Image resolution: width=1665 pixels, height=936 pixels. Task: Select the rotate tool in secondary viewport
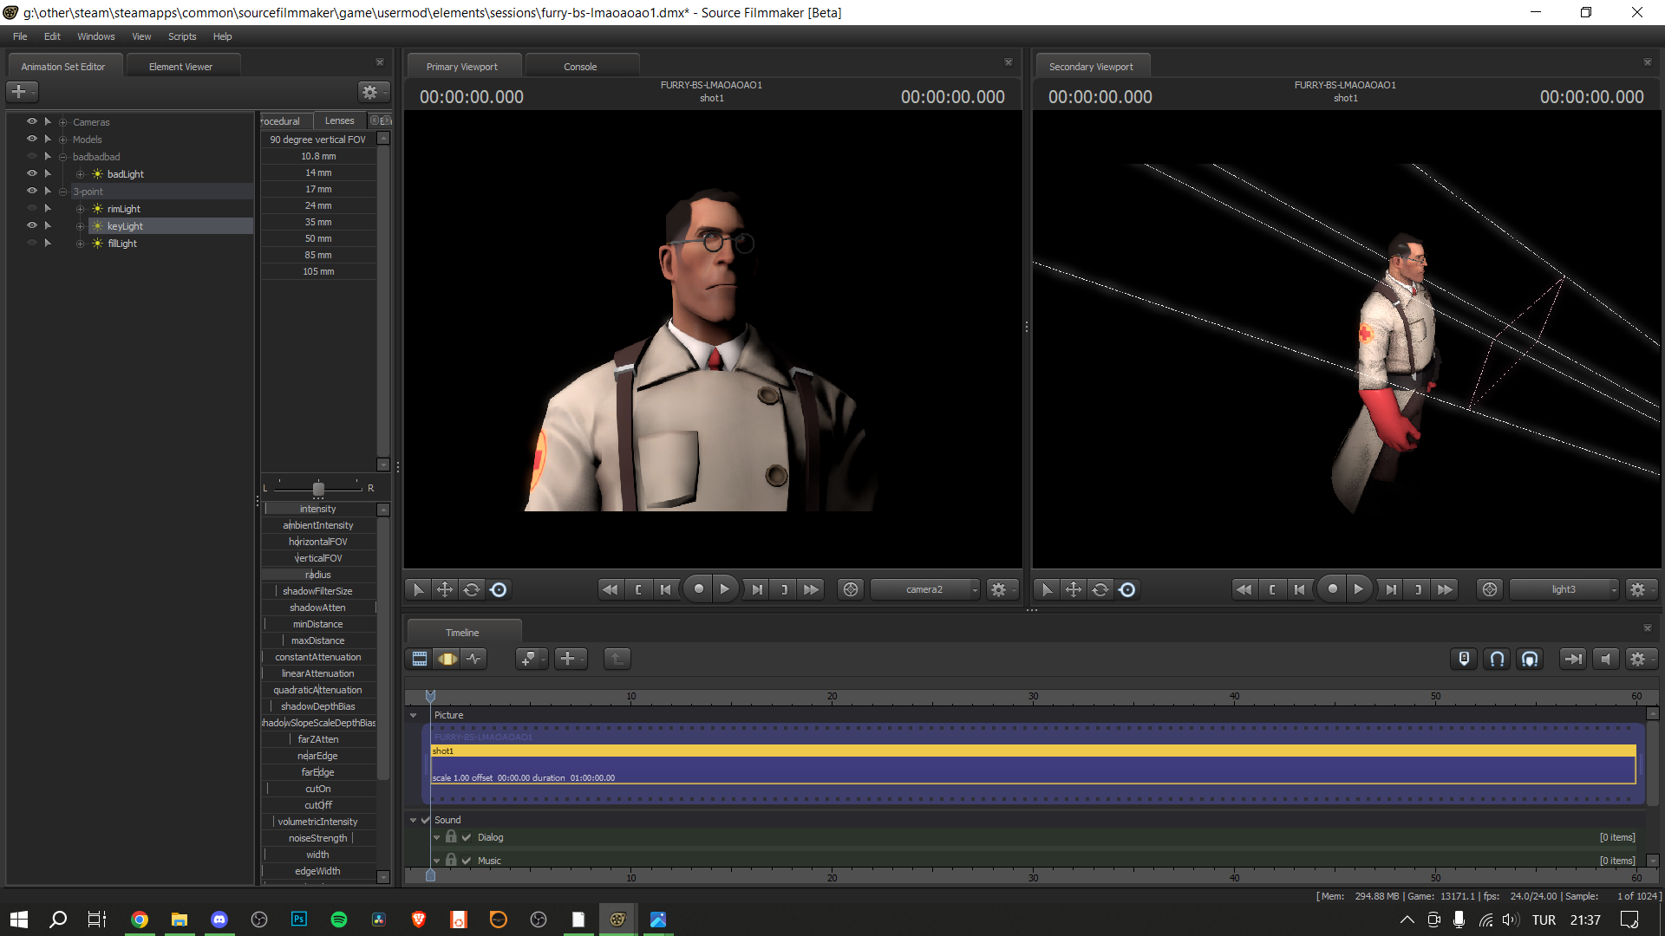pyautogui.click(x=1100, y=589)
